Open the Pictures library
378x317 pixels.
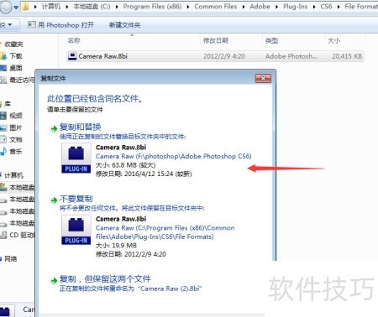(16, 127)
